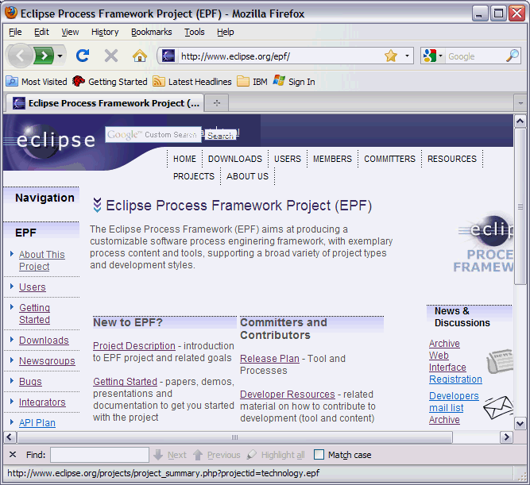Stop loading with the X Stop icon
The height and width of the screenshot is (485, 530).
[x=111, y=56]
